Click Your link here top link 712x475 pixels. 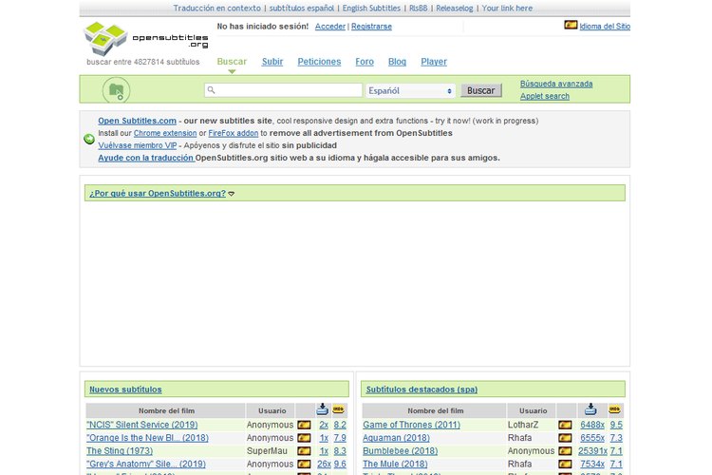click(x=507, y=9)
